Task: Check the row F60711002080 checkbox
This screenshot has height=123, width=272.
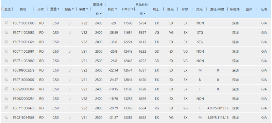Action: click(7, 60)
